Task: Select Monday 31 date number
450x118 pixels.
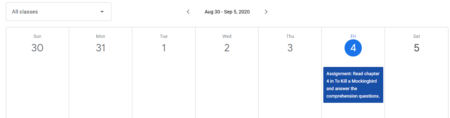Action: (x=100, y=48)
